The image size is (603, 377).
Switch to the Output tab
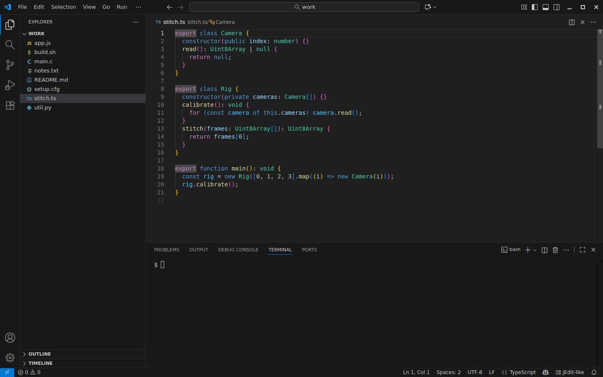[x=199, y=250]
